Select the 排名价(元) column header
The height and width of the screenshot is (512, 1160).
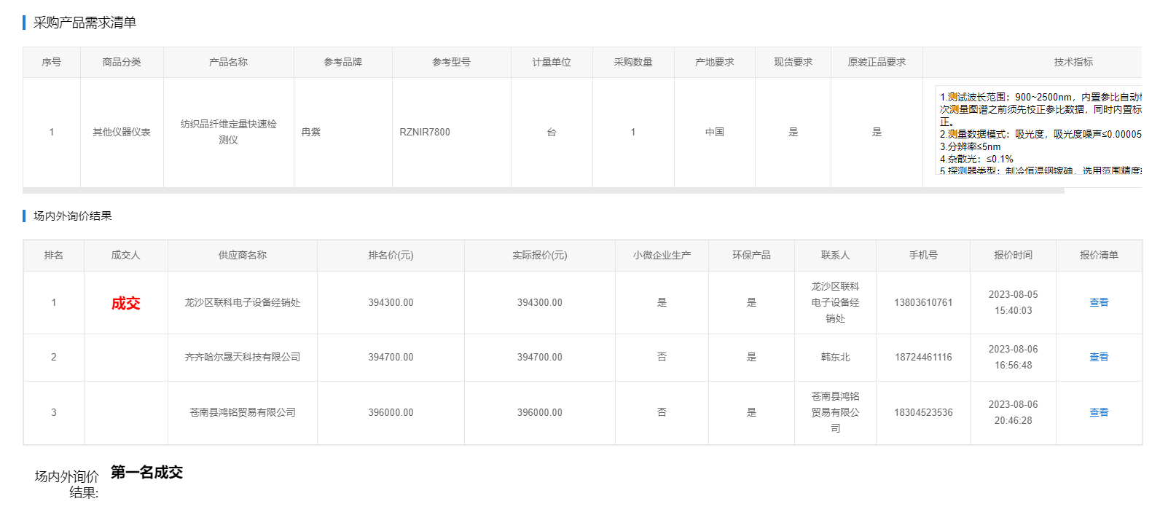click(x=391, y=255)
